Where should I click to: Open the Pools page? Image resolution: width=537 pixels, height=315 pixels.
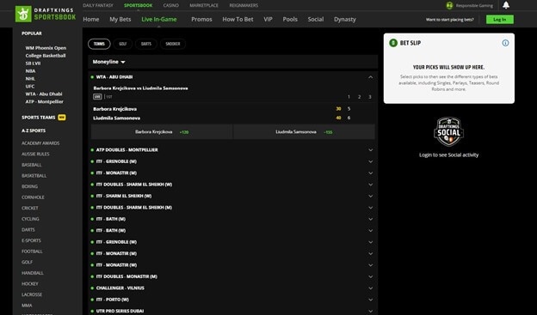[x=290, y=20]
